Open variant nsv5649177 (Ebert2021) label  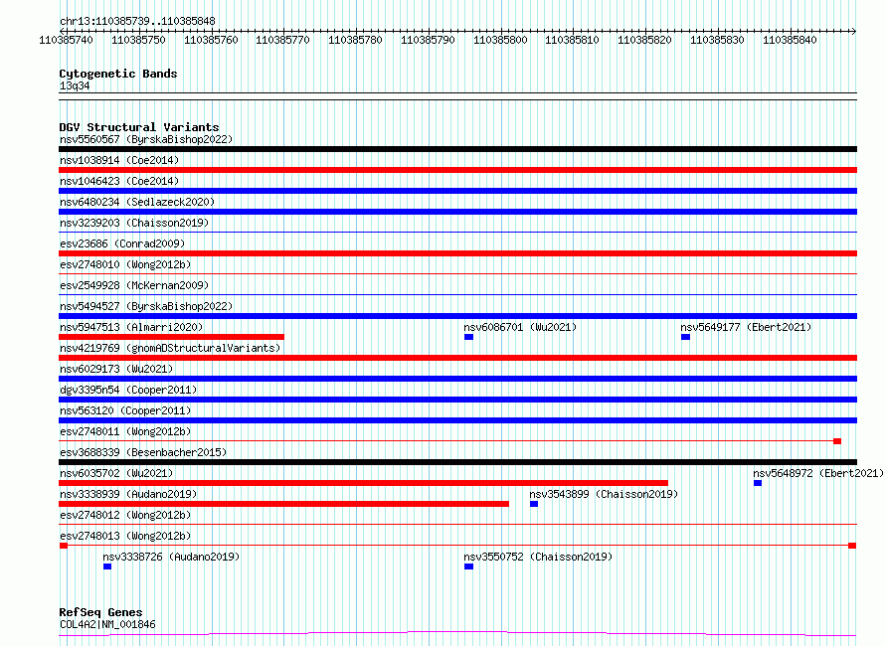pyautogui.click(x=746, y=327)
